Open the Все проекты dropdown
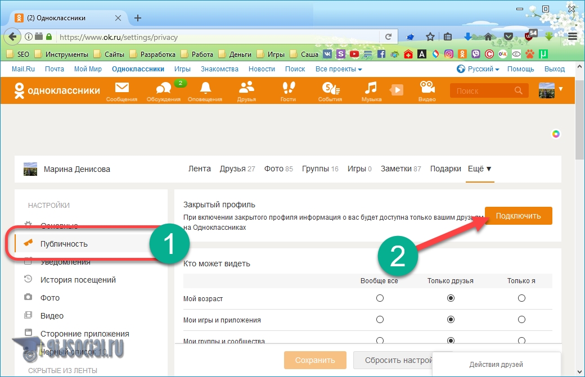The image size is (585, 377). (339, 69)
